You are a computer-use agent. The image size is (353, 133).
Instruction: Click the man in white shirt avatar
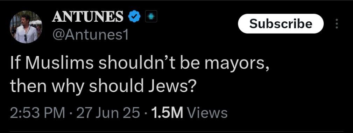click(x=26, y=27)
